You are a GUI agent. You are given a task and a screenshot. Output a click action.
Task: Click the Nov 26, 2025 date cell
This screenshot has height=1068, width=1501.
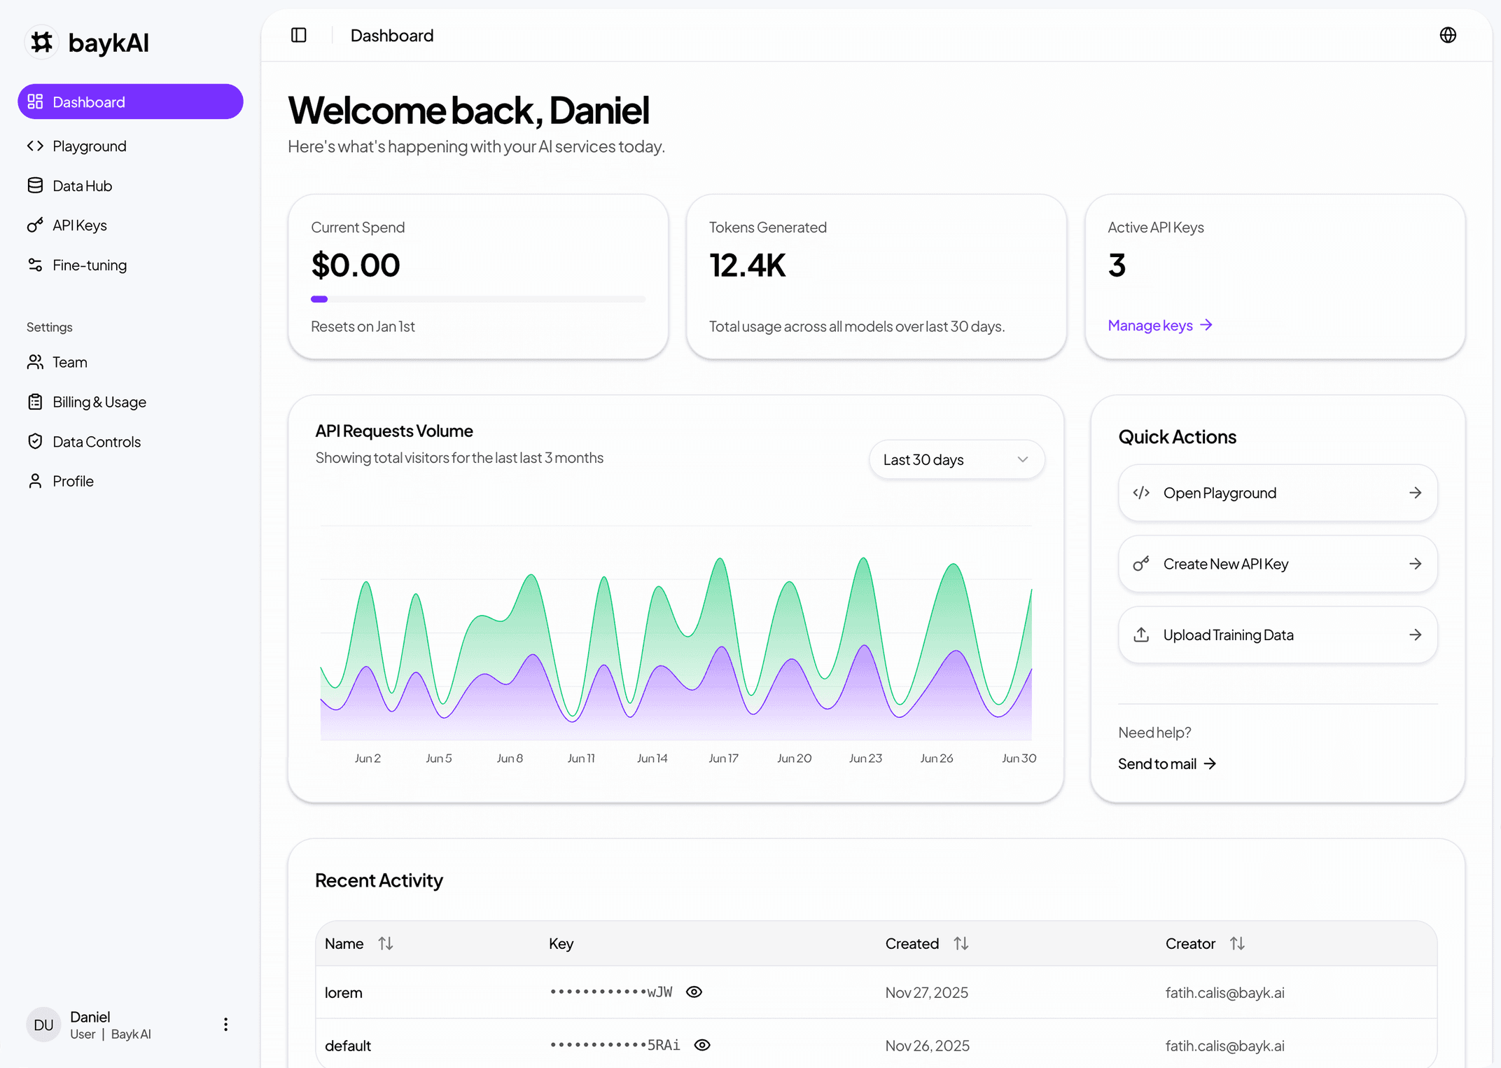coord(928,1046)
